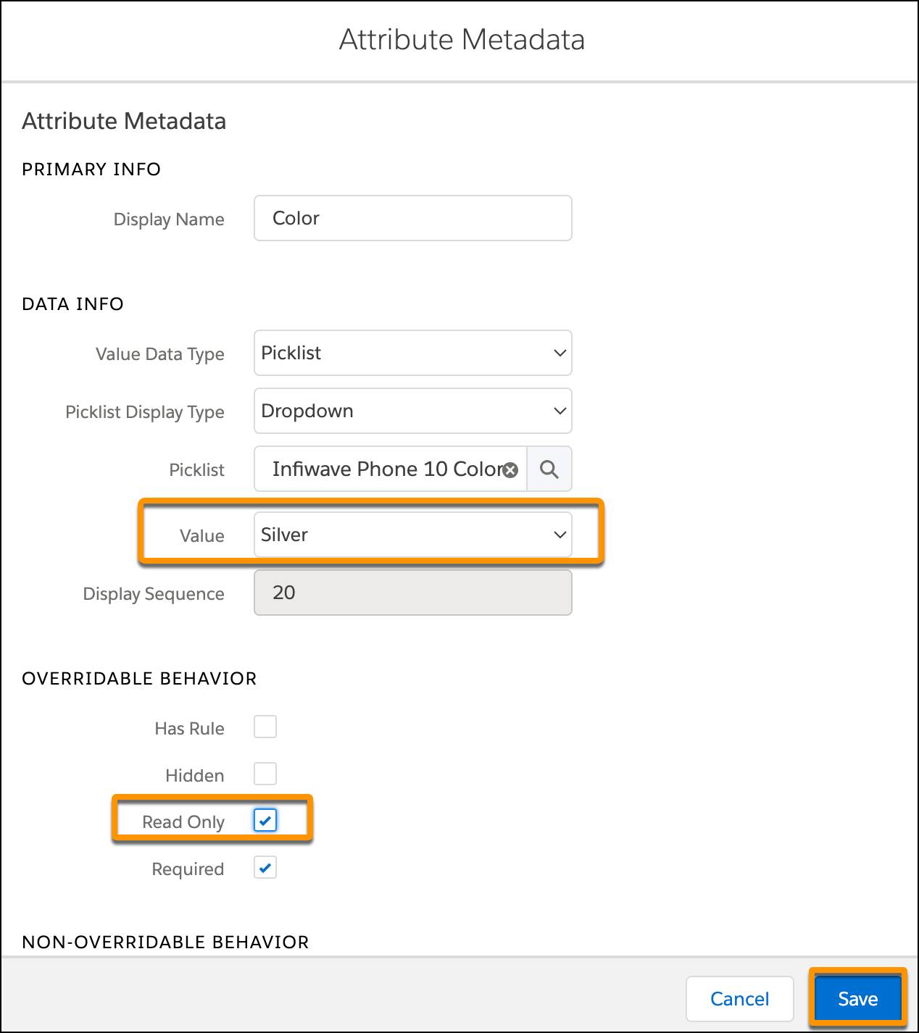Click the Required label
Screen dimensions: 919x1033
tap(188, 869)
